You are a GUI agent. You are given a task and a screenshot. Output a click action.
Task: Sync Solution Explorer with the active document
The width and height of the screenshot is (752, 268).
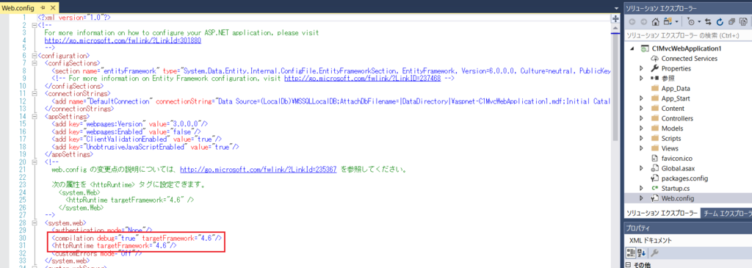(x=709, y=21)
